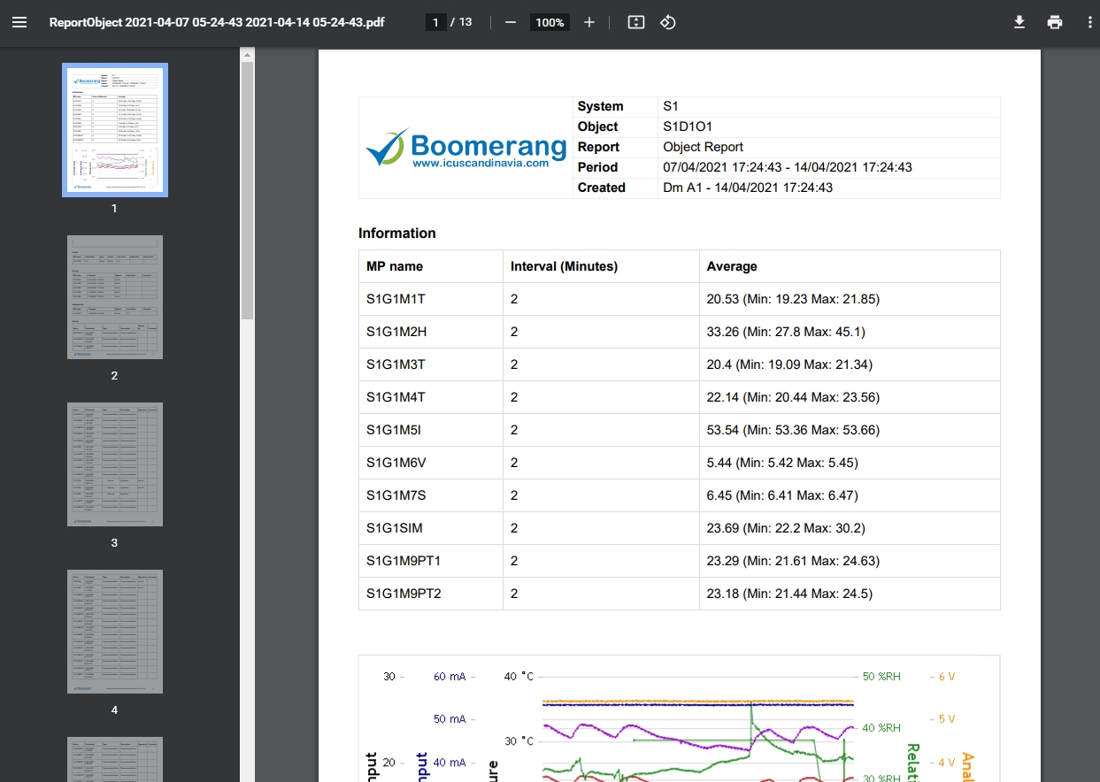Click the thumbnail sidebar scrollbar

pyautogui.click(x=248, y=190)
